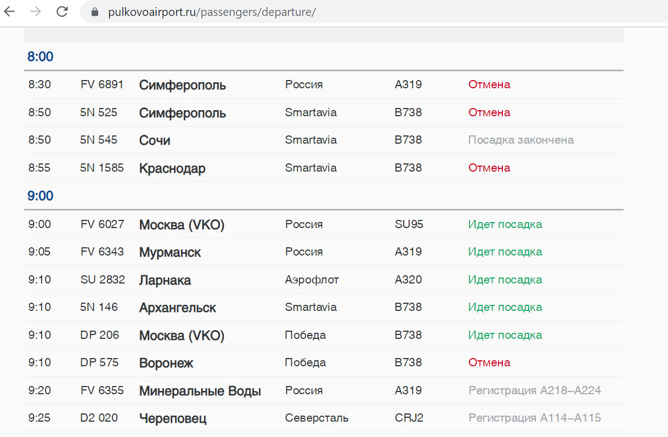Click the Минеральные Воды destination link
This screenshot has height=437, width=668.
pyautogui.click(x=200, y=391)
